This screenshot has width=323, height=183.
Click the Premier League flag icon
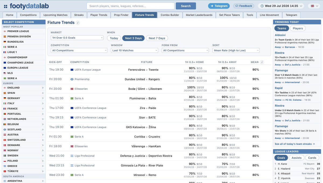tap(5, 31)
